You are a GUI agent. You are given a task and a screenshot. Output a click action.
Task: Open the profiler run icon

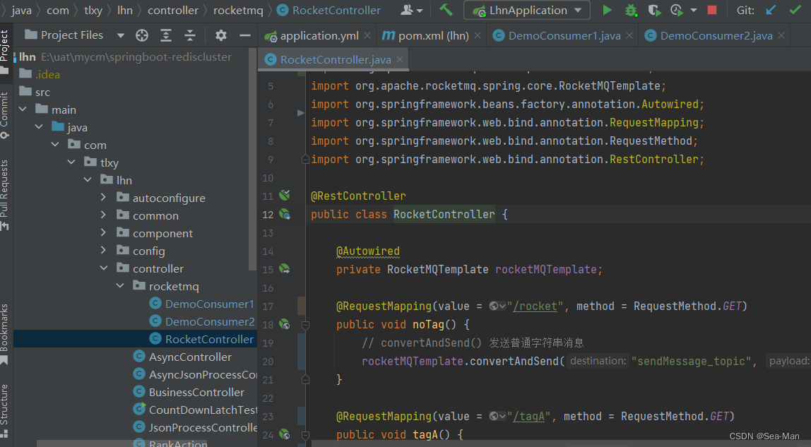coord(677,11)
